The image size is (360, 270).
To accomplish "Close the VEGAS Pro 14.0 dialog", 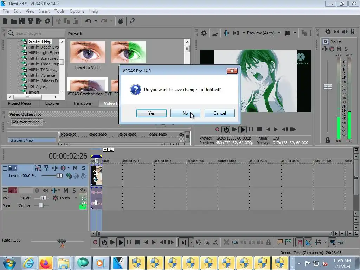I will click(x=232, y=71).
